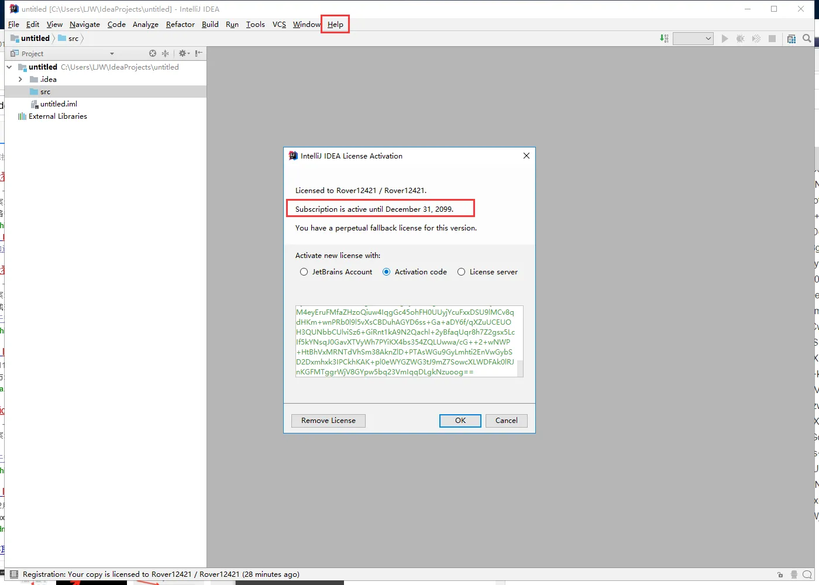Select the .idea folder in project tree

point(105,80)
